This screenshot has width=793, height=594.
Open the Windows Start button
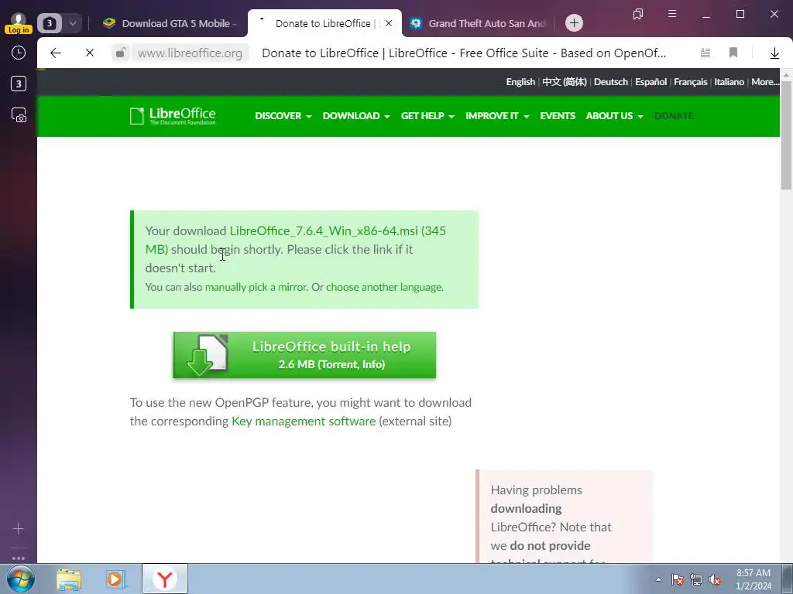click(x=20, y=579)
